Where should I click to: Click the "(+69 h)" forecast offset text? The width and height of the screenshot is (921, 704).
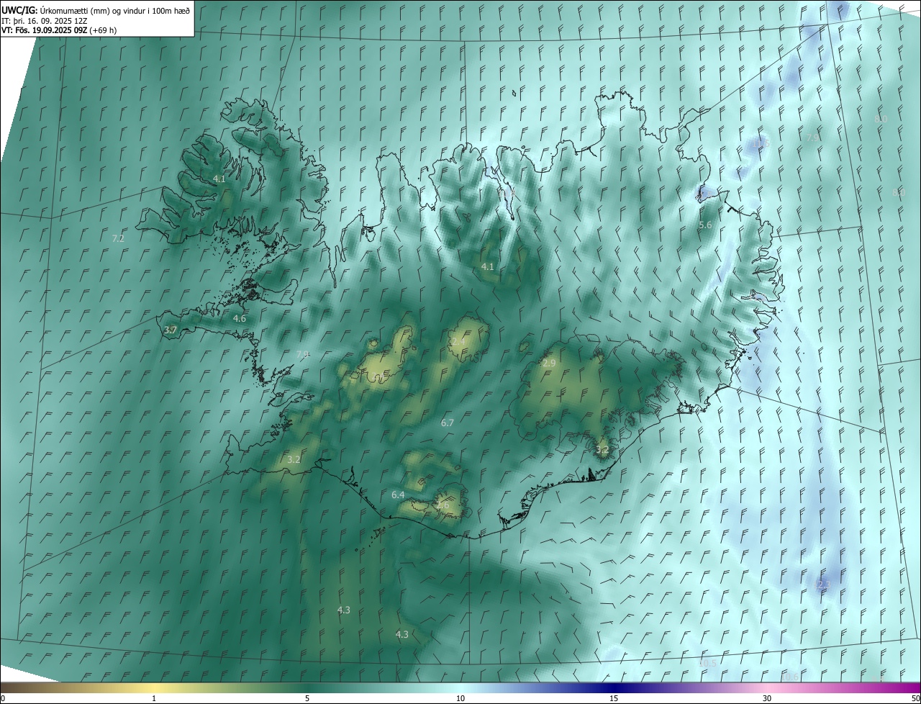coord(104,30)
